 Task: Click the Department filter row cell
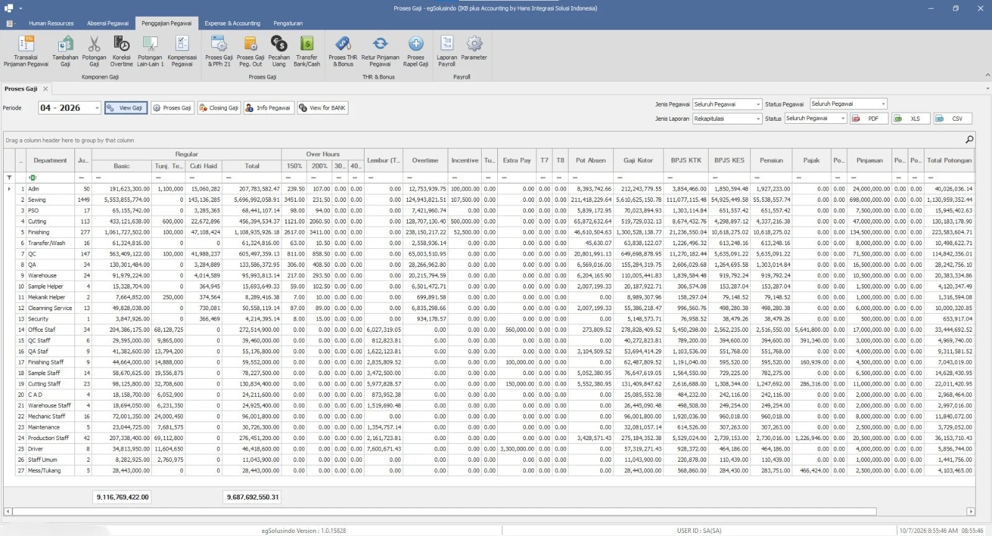(50, 178)
